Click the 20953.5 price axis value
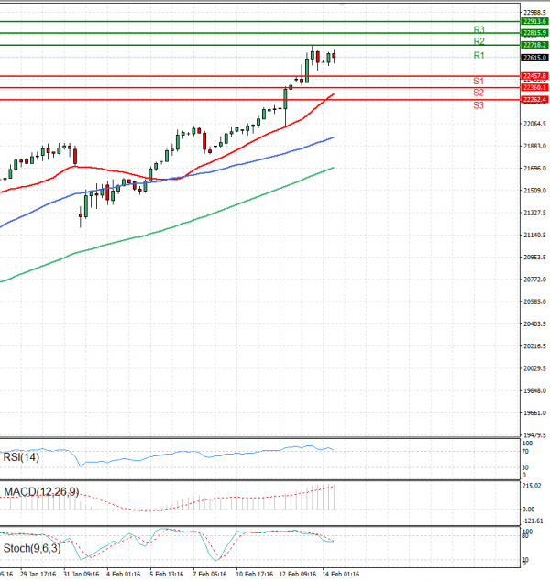The height and width of the screenshot is (581, 550). click(534, 258)
